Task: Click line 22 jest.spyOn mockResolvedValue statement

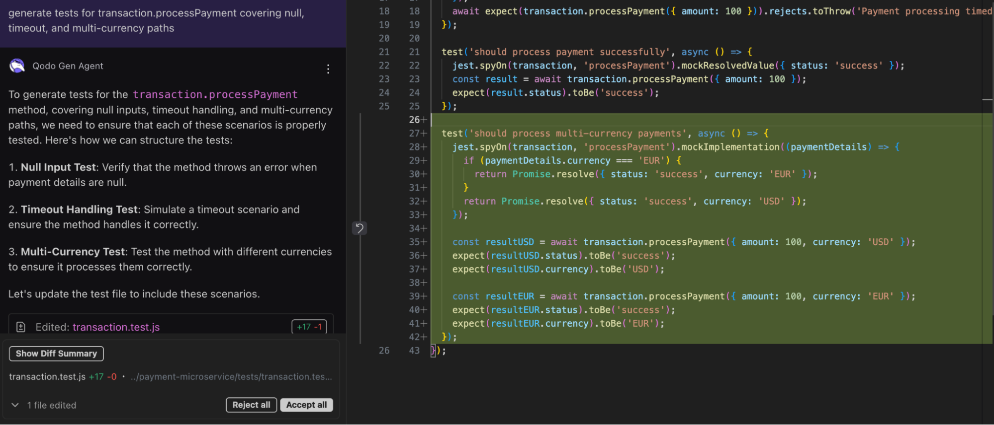Action: tap(678, 66)
